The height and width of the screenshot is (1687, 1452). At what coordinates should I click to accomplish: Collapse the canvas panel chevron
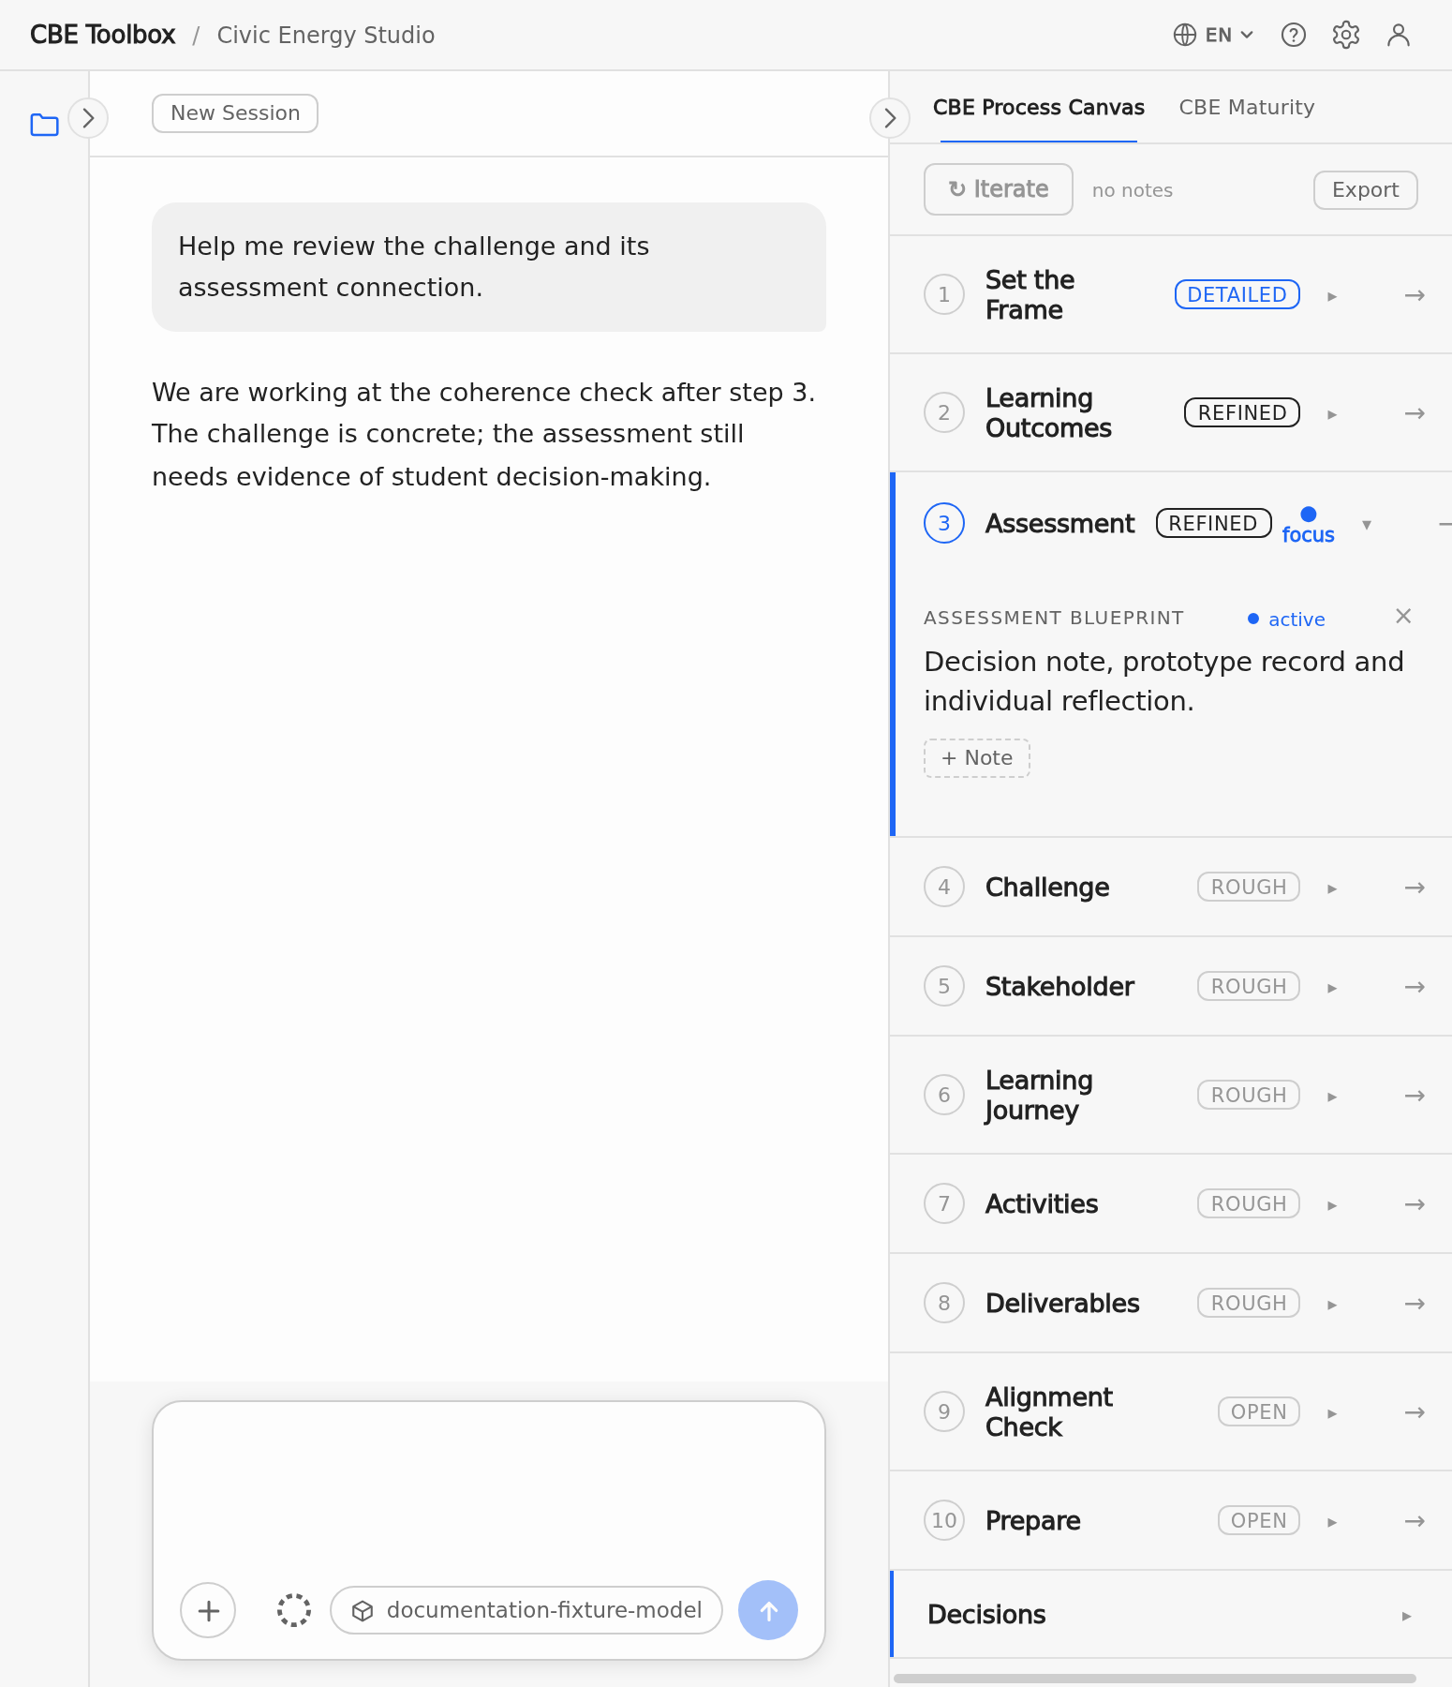pos(890,118)
